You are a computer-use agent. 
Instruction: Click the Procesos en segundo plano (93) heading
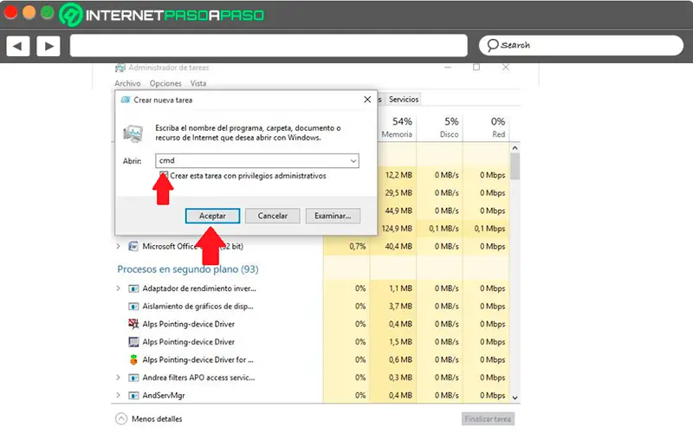[188, 269]
